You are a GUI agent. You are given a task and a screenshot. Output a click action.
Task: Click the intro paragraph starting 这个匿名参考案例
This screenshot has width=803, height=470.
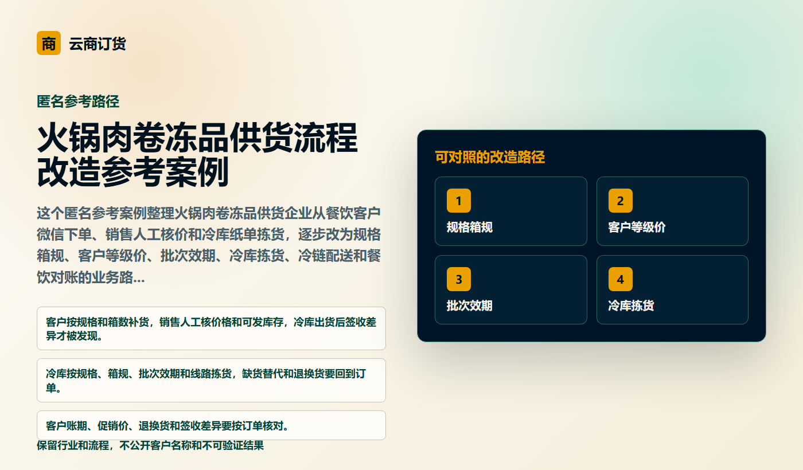pyautogui.click(x=209, y=246)
